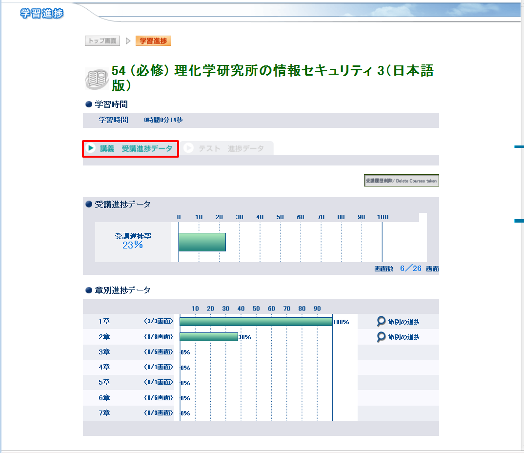Open 節別の進捗 link for 1章
This screenshot has width=524, height=453.
pyautogui.click(x=403, y=322)
